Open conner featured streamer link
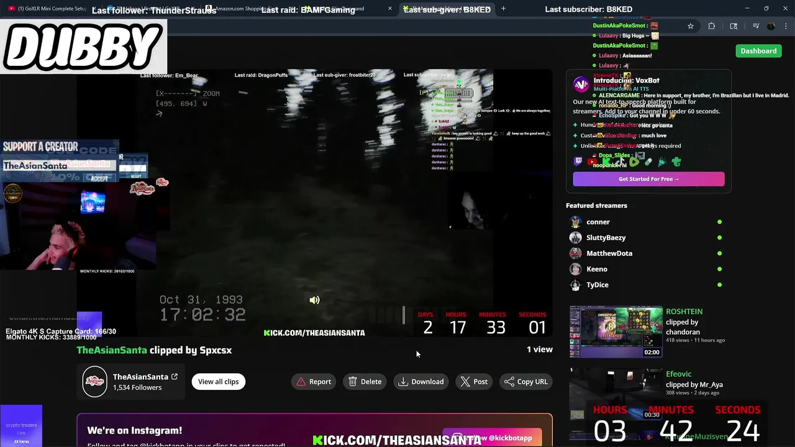The height and width of the screenshot is (447, 795). point(598,222)
